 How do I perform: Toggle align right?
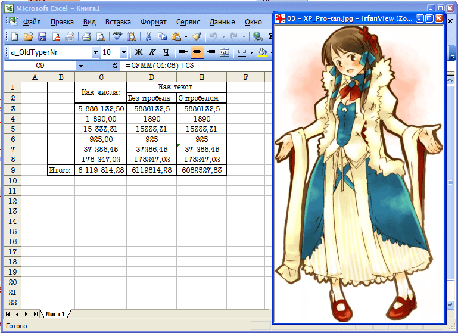tap(211, 52)
